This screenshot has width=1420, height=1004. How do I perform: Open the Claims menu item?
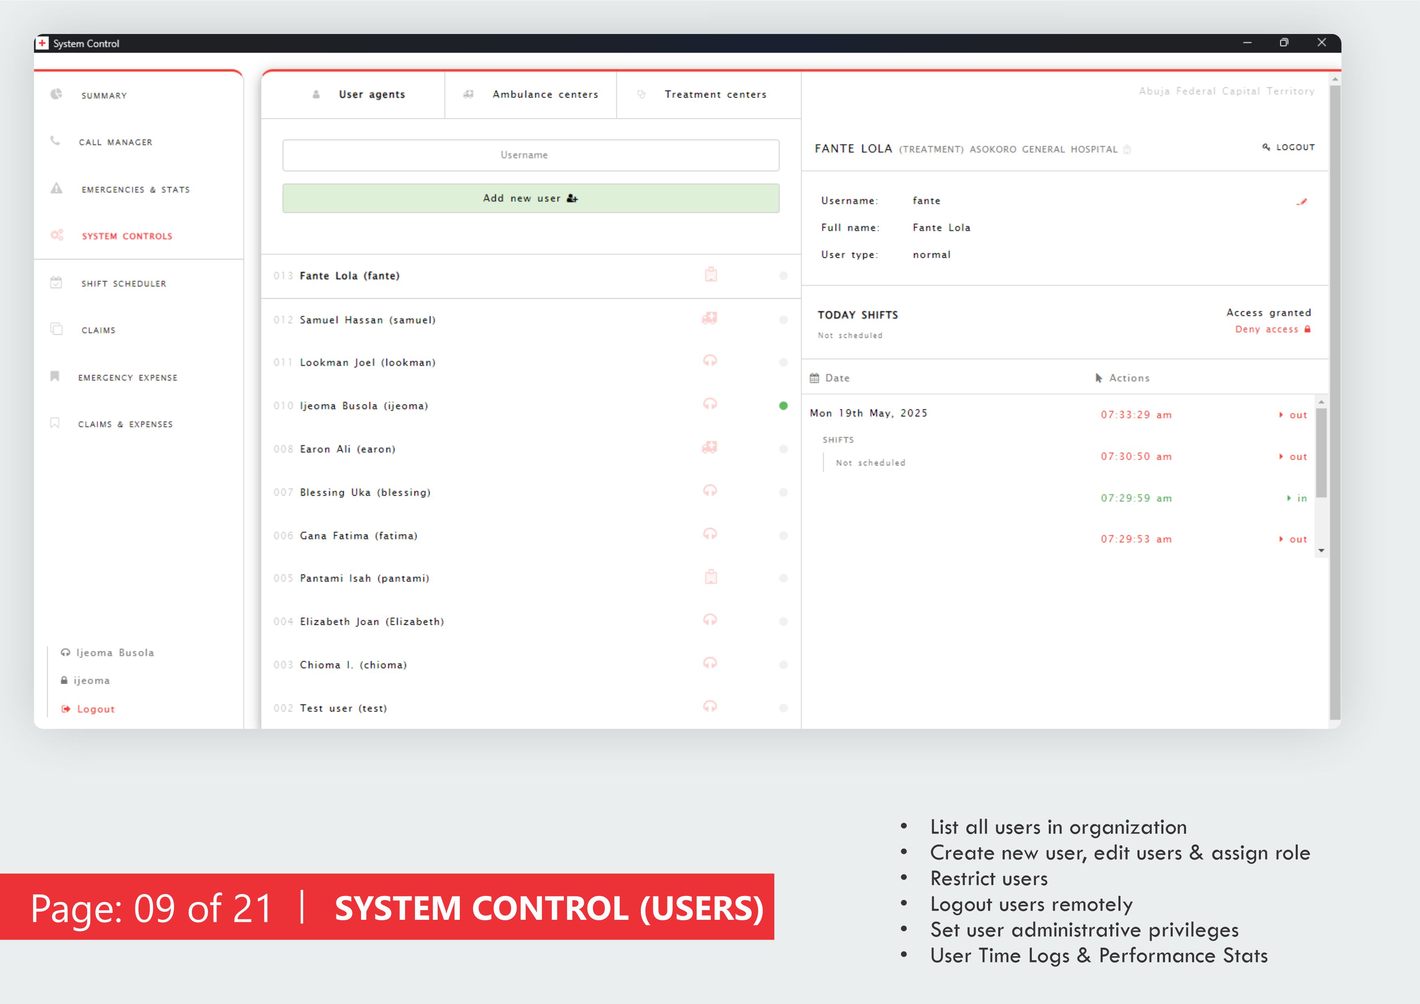coord(98,330)
